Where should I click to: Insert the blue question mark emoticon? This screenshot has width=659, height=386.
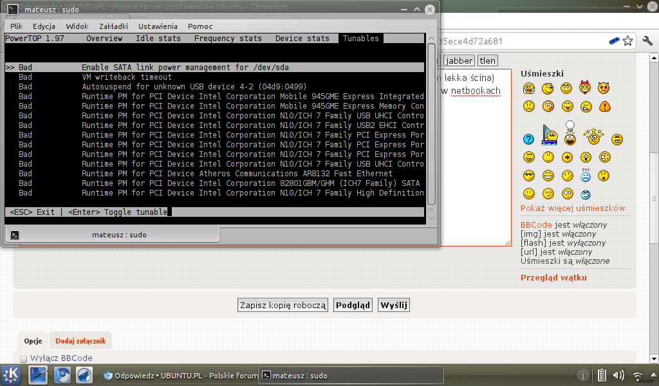[x=529, y=139]
